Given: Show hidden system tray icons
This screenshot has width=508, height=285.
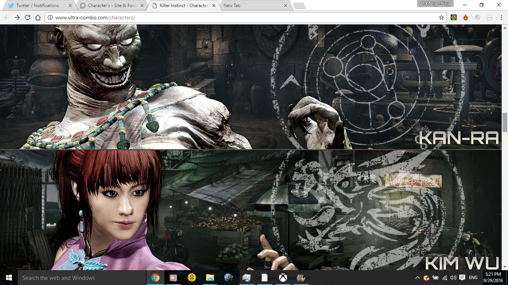Looking at the screenshot, I should click(417, 278).
